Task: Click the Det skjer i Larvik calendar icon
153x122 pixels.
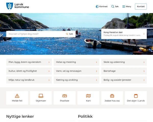Action: point(136,96)
